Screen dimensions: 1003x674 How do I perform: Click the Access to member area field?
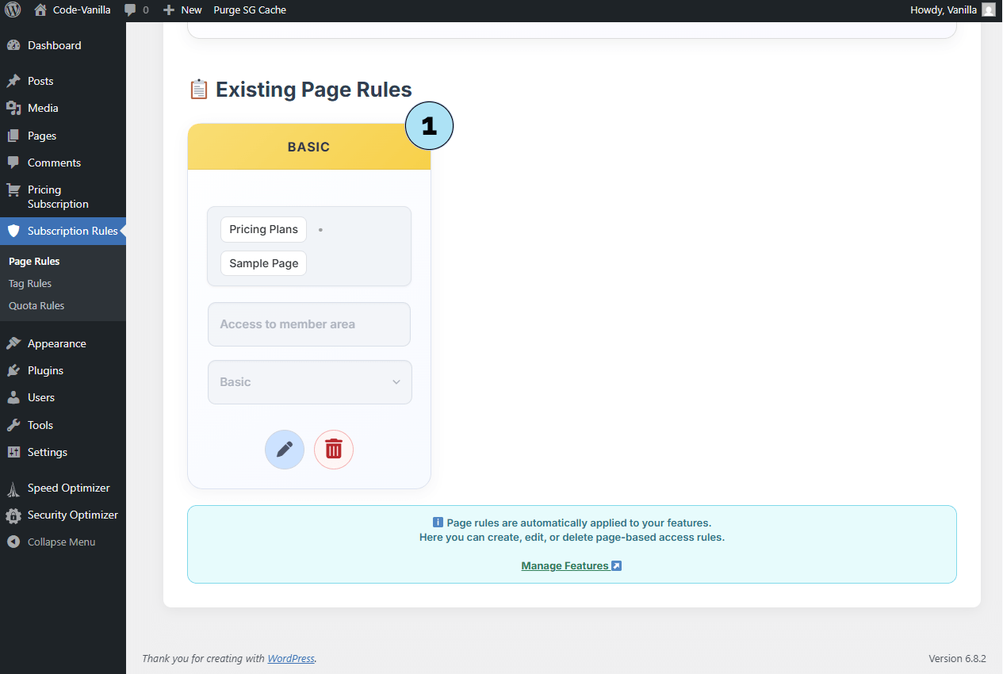pos(309,324)
